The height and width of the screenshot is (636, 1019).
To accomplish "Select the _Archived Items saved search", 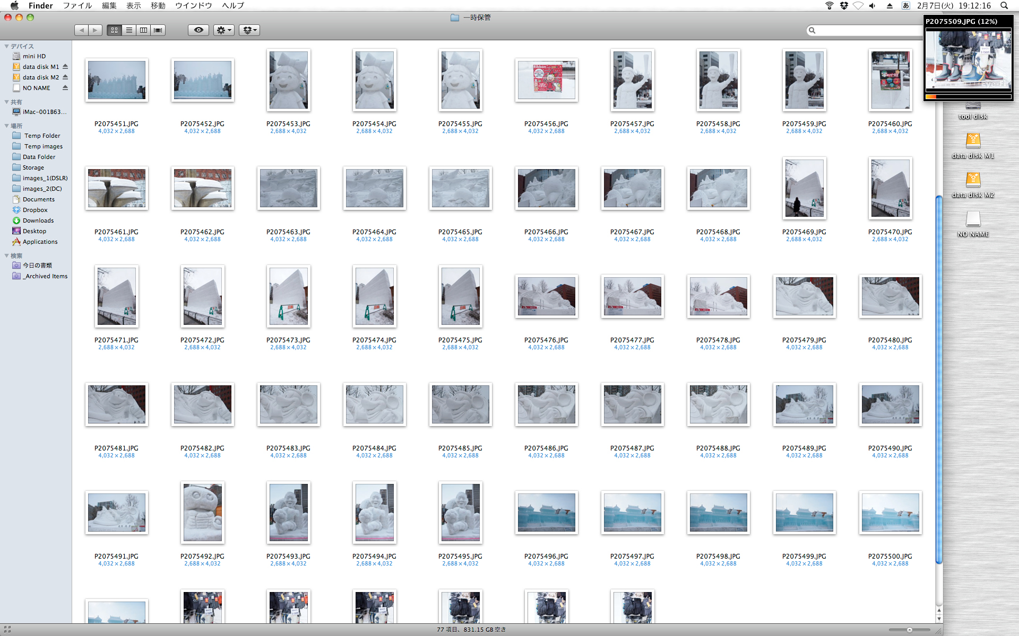I will 45,276.
